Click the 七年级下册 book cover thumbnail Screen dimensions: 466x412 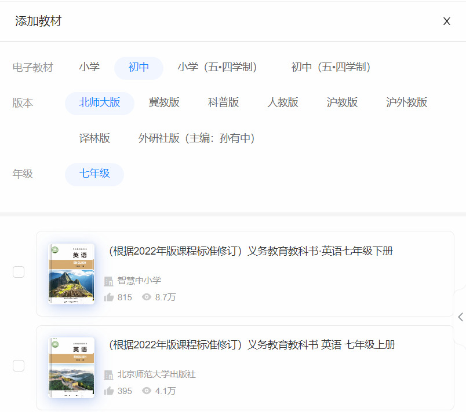click(71, 273)
